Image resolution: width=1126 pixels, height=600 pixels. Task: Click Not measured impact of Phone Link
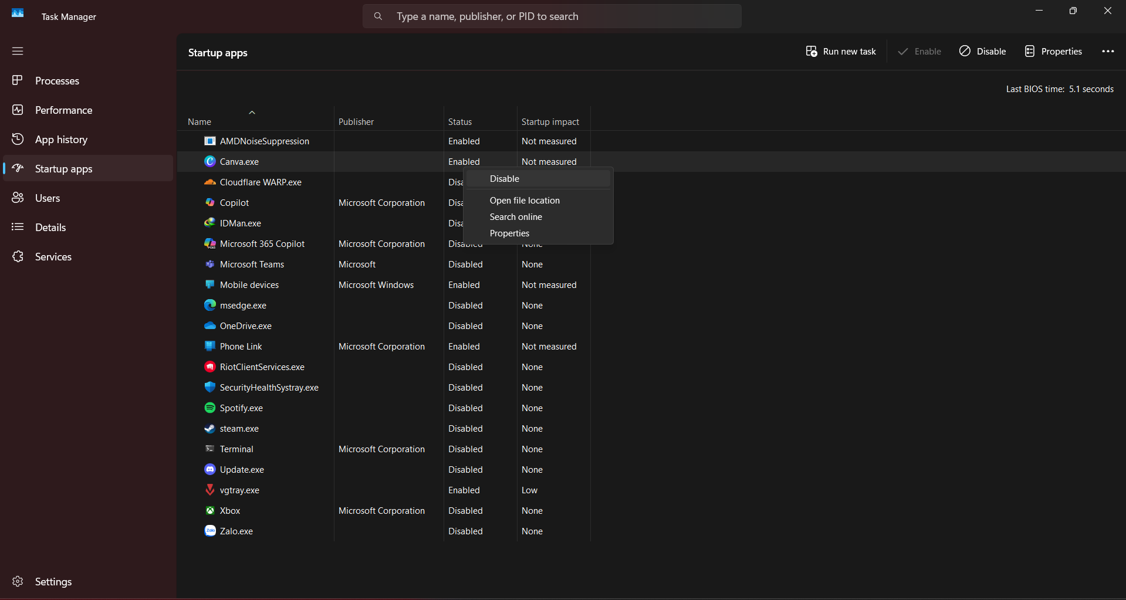coord(549,347)
